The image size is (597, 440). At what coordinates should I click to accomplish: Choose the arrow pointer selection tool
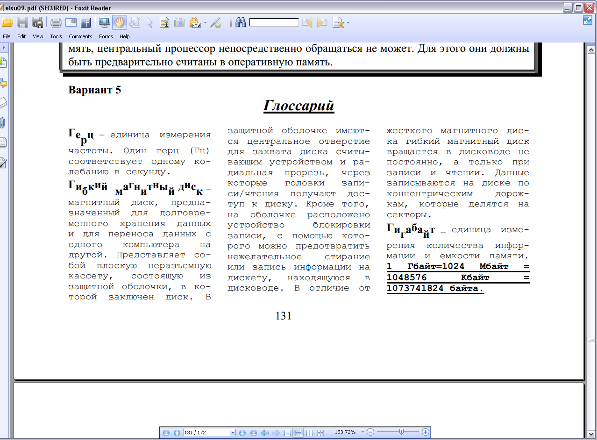tap(149, 22)
